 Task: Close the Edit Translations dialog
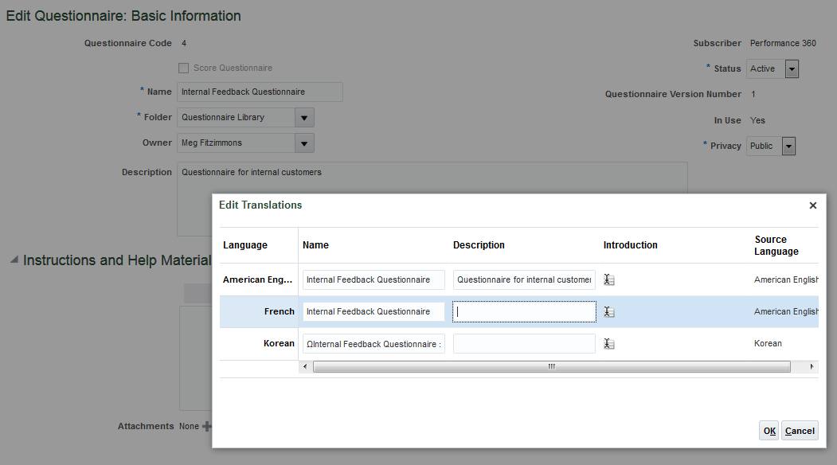[812, 205]
